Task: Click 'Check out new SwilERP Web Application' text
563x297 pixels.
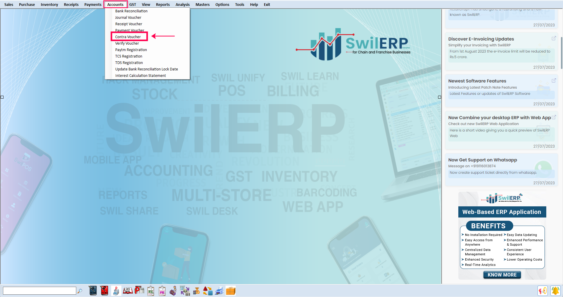Action: pos(483,124)
